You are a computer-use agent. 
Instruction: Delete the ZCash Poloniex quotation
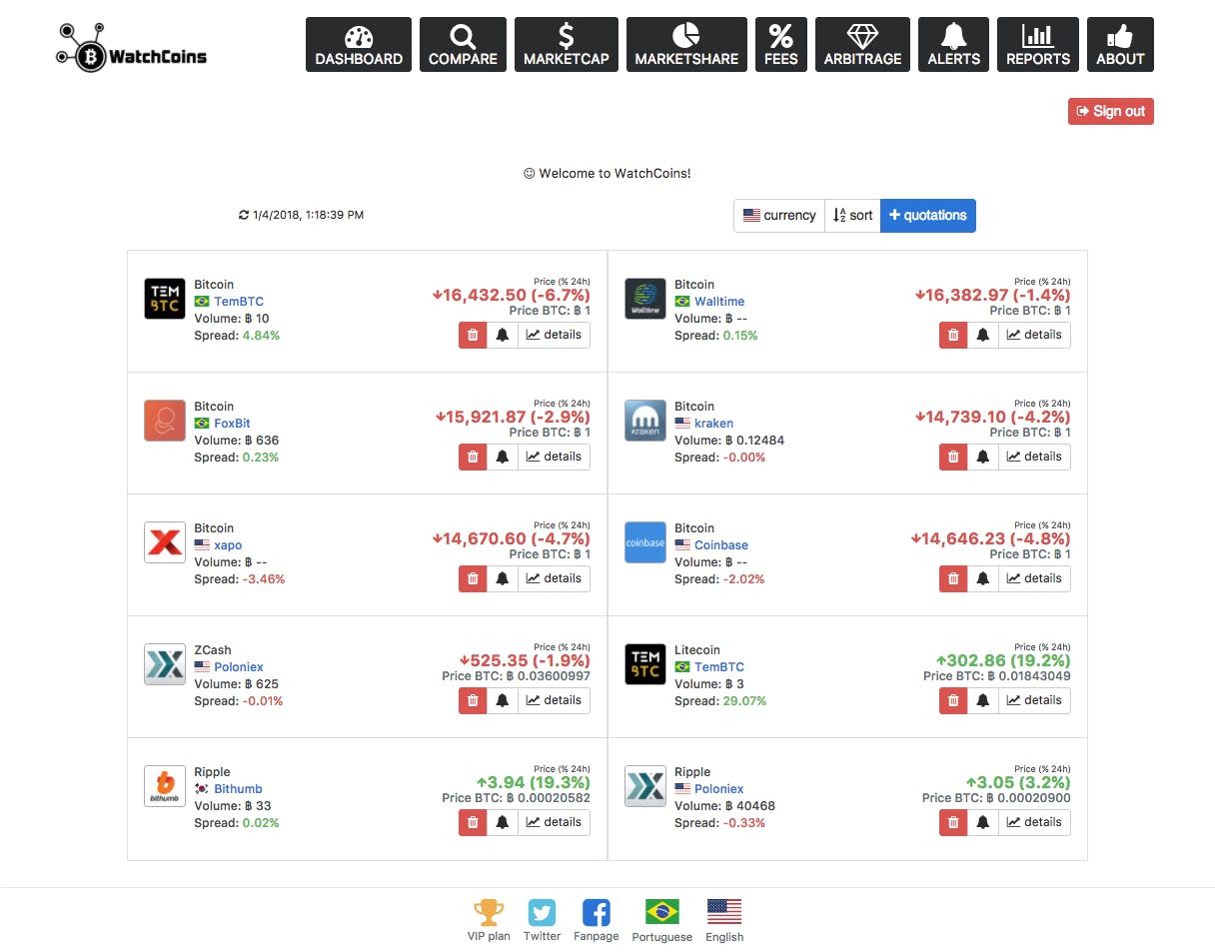tap(473, 701)
